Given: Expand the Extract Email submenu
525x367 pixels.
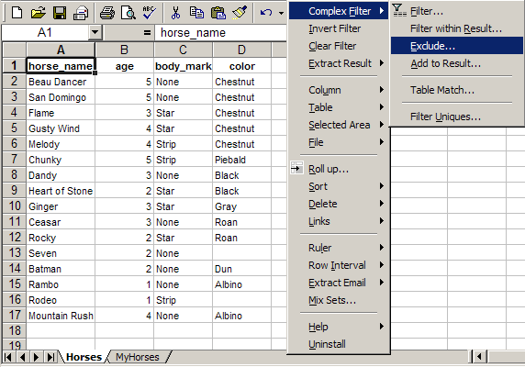Looking at the screenshot, I should click(339, 283).
